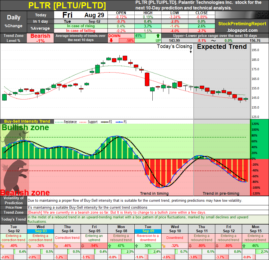
Task: Click 'Entering an uptrend' under Fri Sep 05
Action: pos(94,238)
